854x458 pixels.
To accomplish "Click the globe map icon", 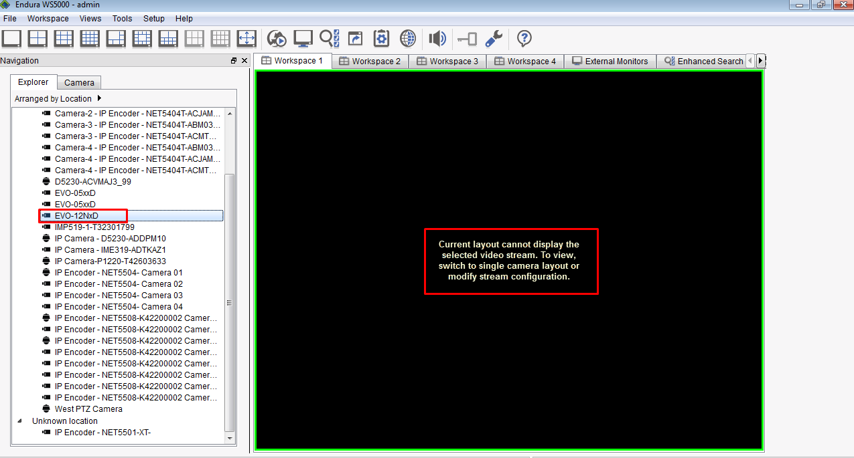I will click(x=407, y=39).
